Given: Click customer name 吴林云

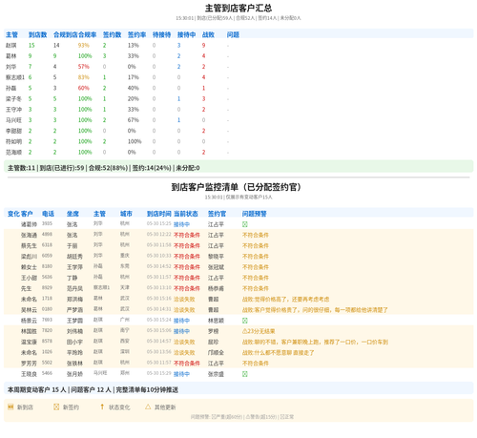Looking at the screenshot, I should coord(29,310).
